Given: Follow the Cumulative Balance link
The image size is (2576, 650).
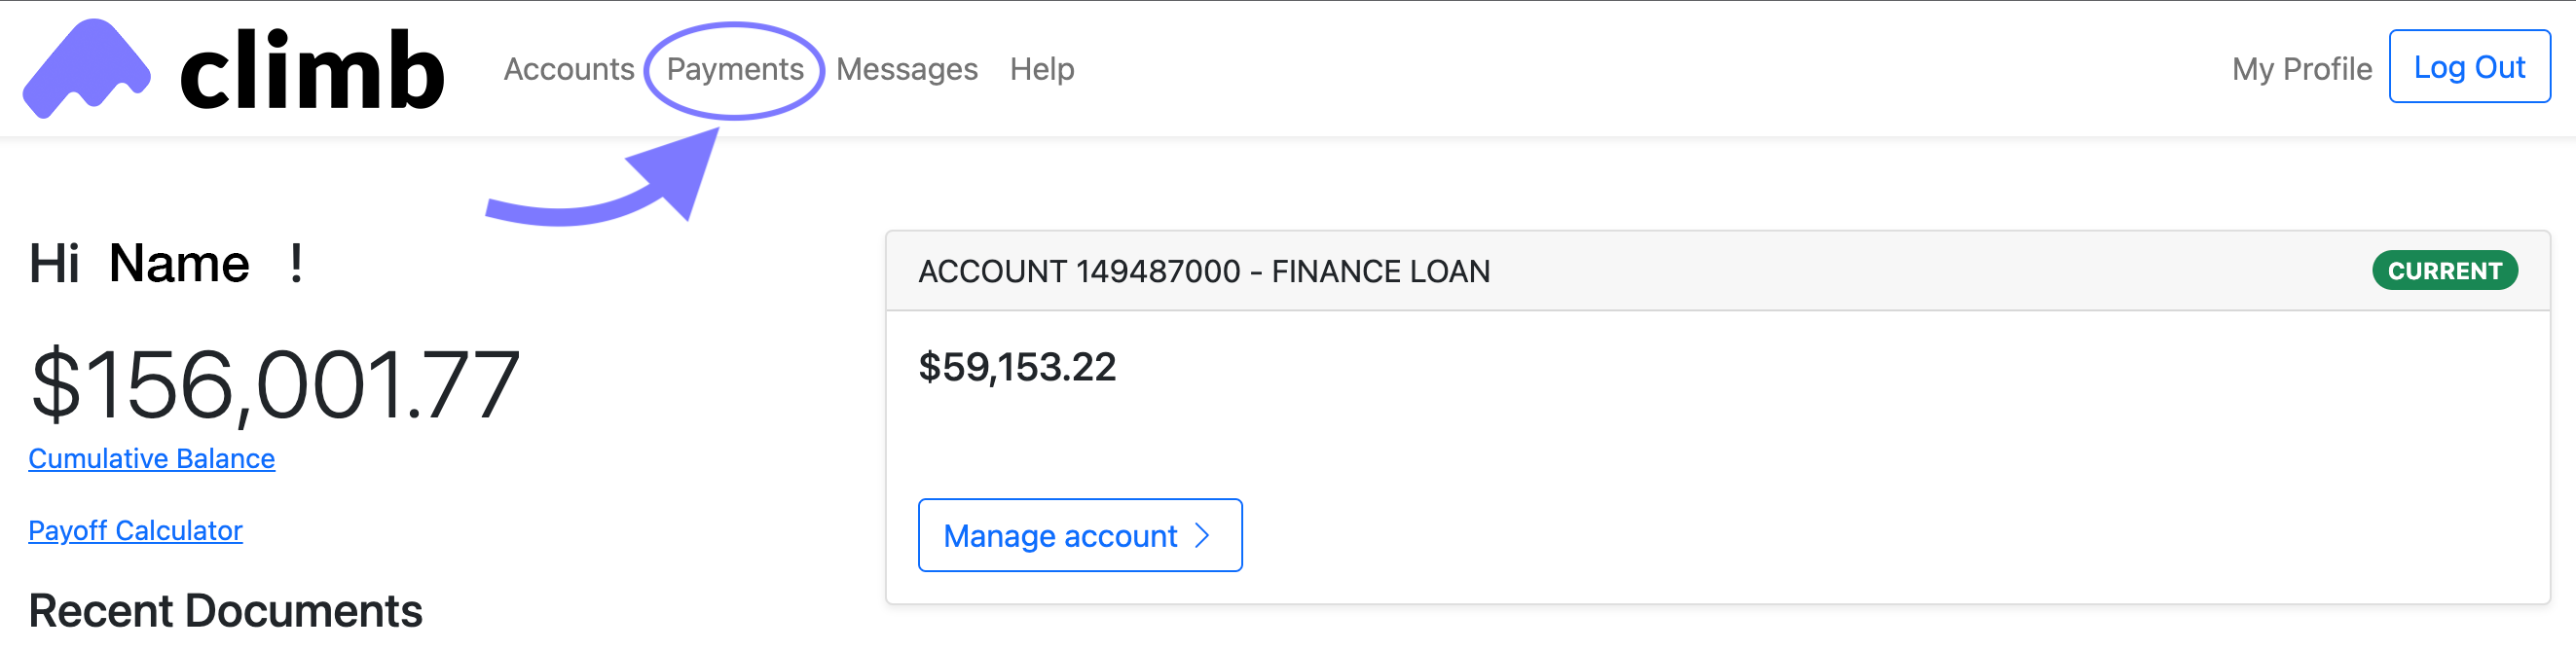Looking at the screenshot, I should coord(151,458).
